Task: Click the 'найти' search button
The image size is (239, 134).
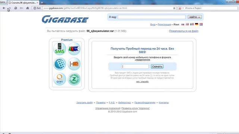Action: pyautogui.click(x=195, y=17)
